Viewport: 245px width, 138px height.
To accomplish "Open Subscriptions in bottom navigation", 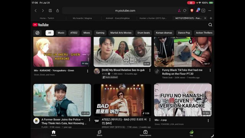I will pos(145,133).
